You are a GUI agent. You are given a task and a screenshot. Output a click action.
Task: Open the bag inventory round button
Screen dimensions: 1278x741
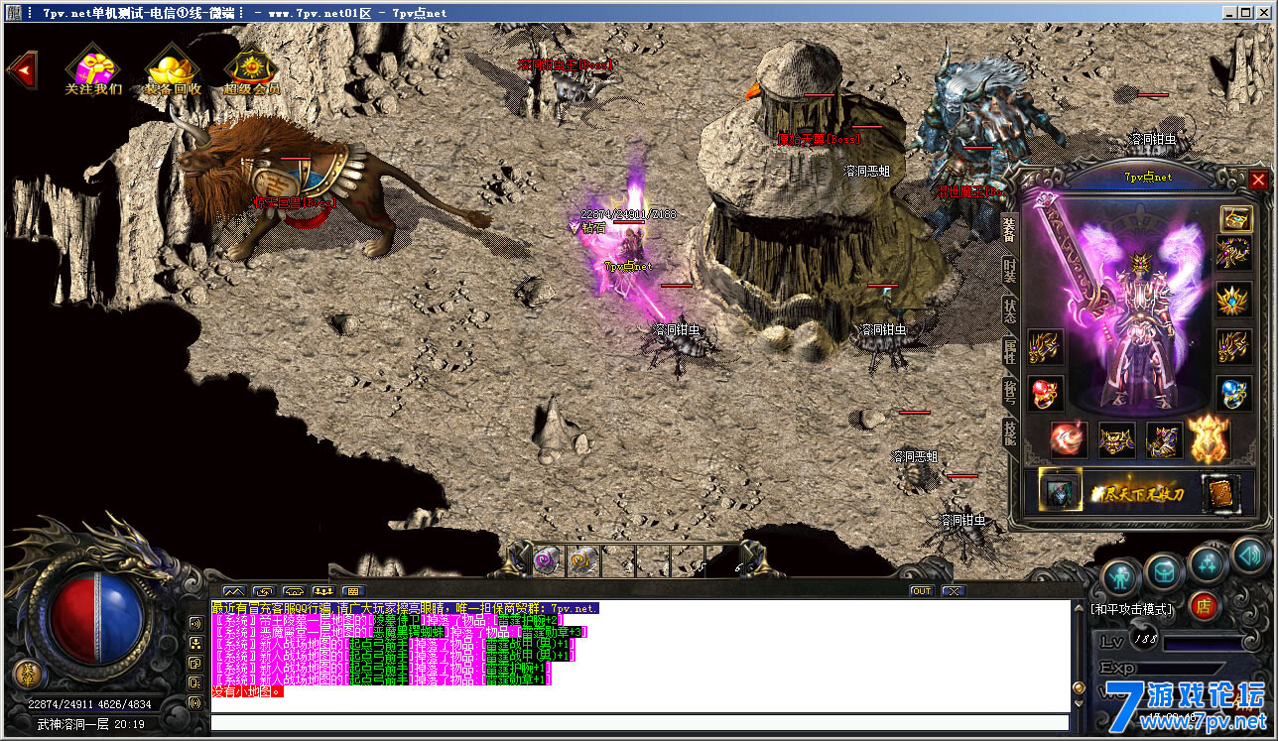pyautogui.click(x=1164, y=571)
